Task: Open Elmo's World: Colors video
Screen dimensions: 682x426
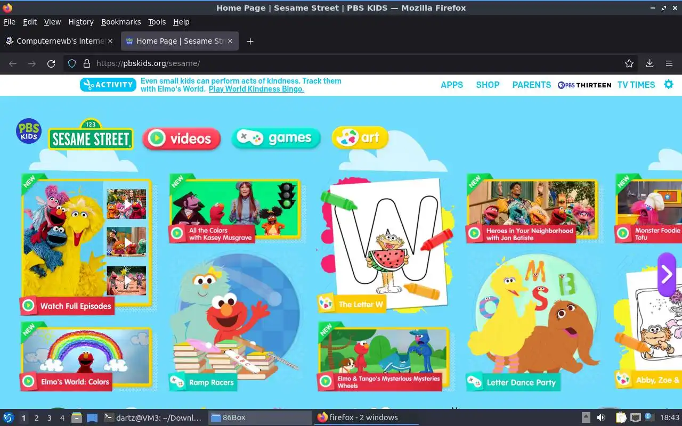Action: click(x=87, y=357)
